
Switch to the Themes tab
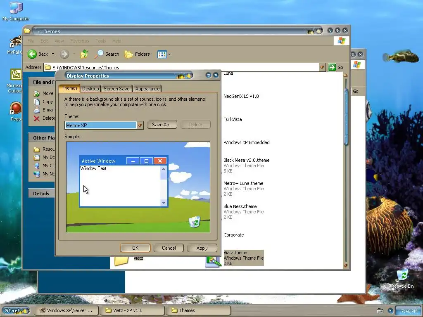(69, 88)
